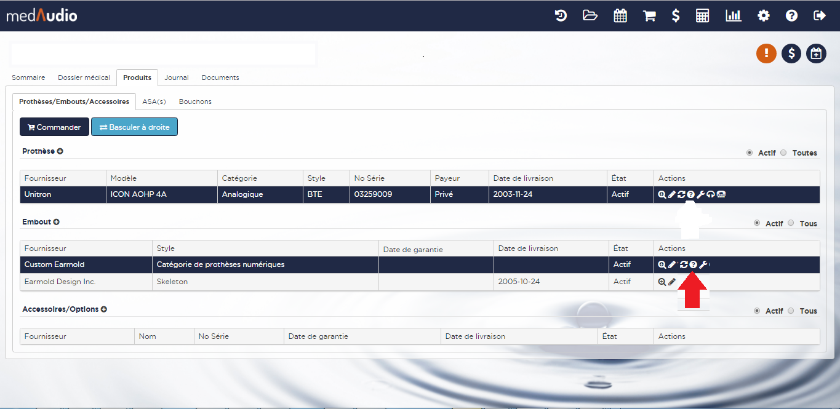
Task: Expand Prothèse with the plus icon
Action: click(60, 151)
